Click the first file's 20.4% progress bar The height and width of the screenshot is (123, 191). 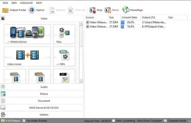coord(130,22)
